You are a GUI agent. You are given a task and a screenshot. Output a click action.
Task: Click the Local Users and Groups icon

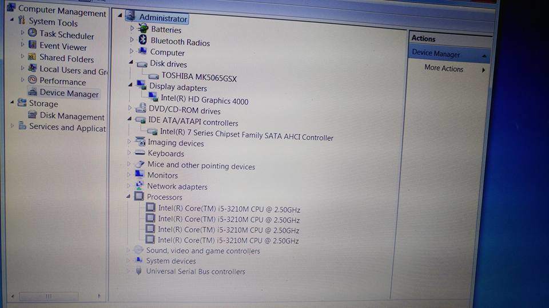(x=32, y=68)
